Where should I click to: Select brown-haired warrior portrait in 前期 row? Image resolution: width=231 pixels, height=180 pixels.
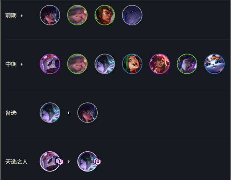click(x=105, y=15)
